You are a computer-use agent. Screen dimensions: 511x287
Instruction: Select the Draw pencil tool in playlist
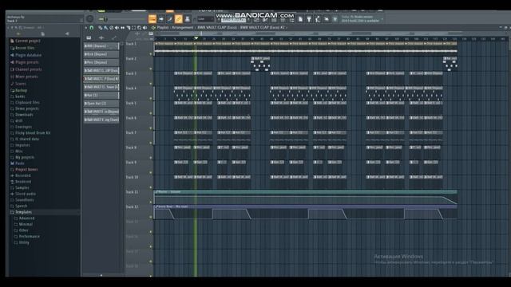click(x=101, y=28)
